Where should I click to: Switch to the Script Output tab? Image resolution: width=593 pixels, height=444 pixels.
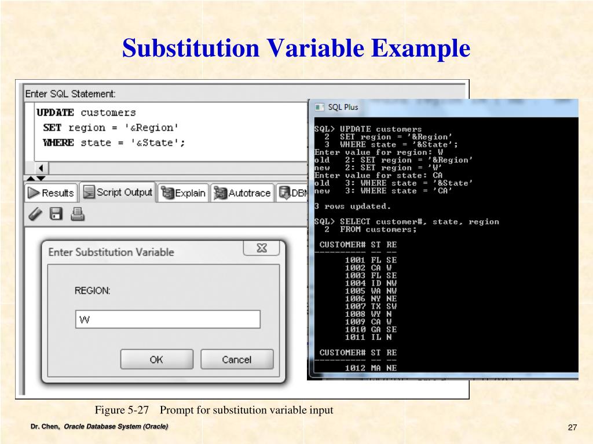(118, 192)
